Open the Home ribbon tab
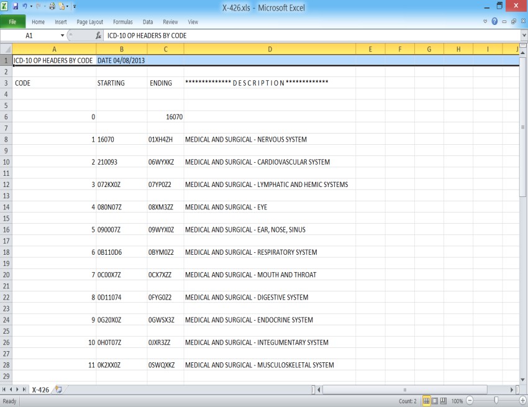Screen dimensions: 528x407 coord(38,22)
